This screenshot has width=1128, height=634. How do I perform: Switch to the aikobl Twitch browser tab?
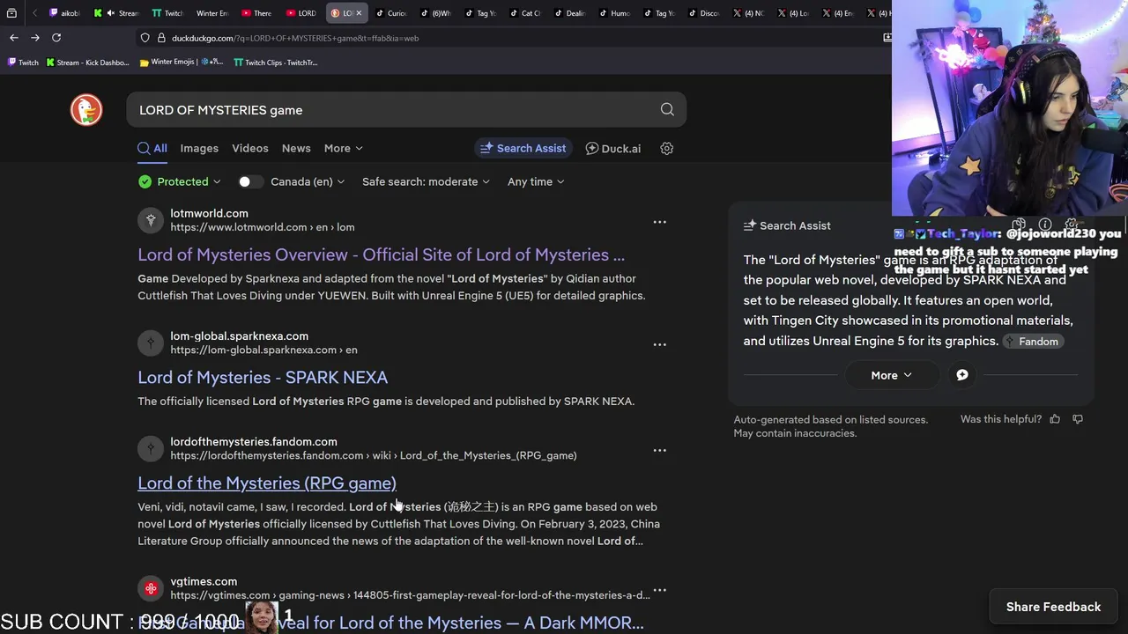[x=64, y=13]
